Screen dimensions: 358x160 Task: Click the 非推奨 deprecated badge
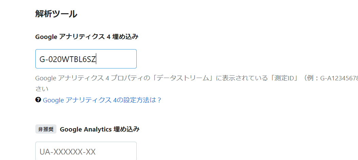point(46,129)
